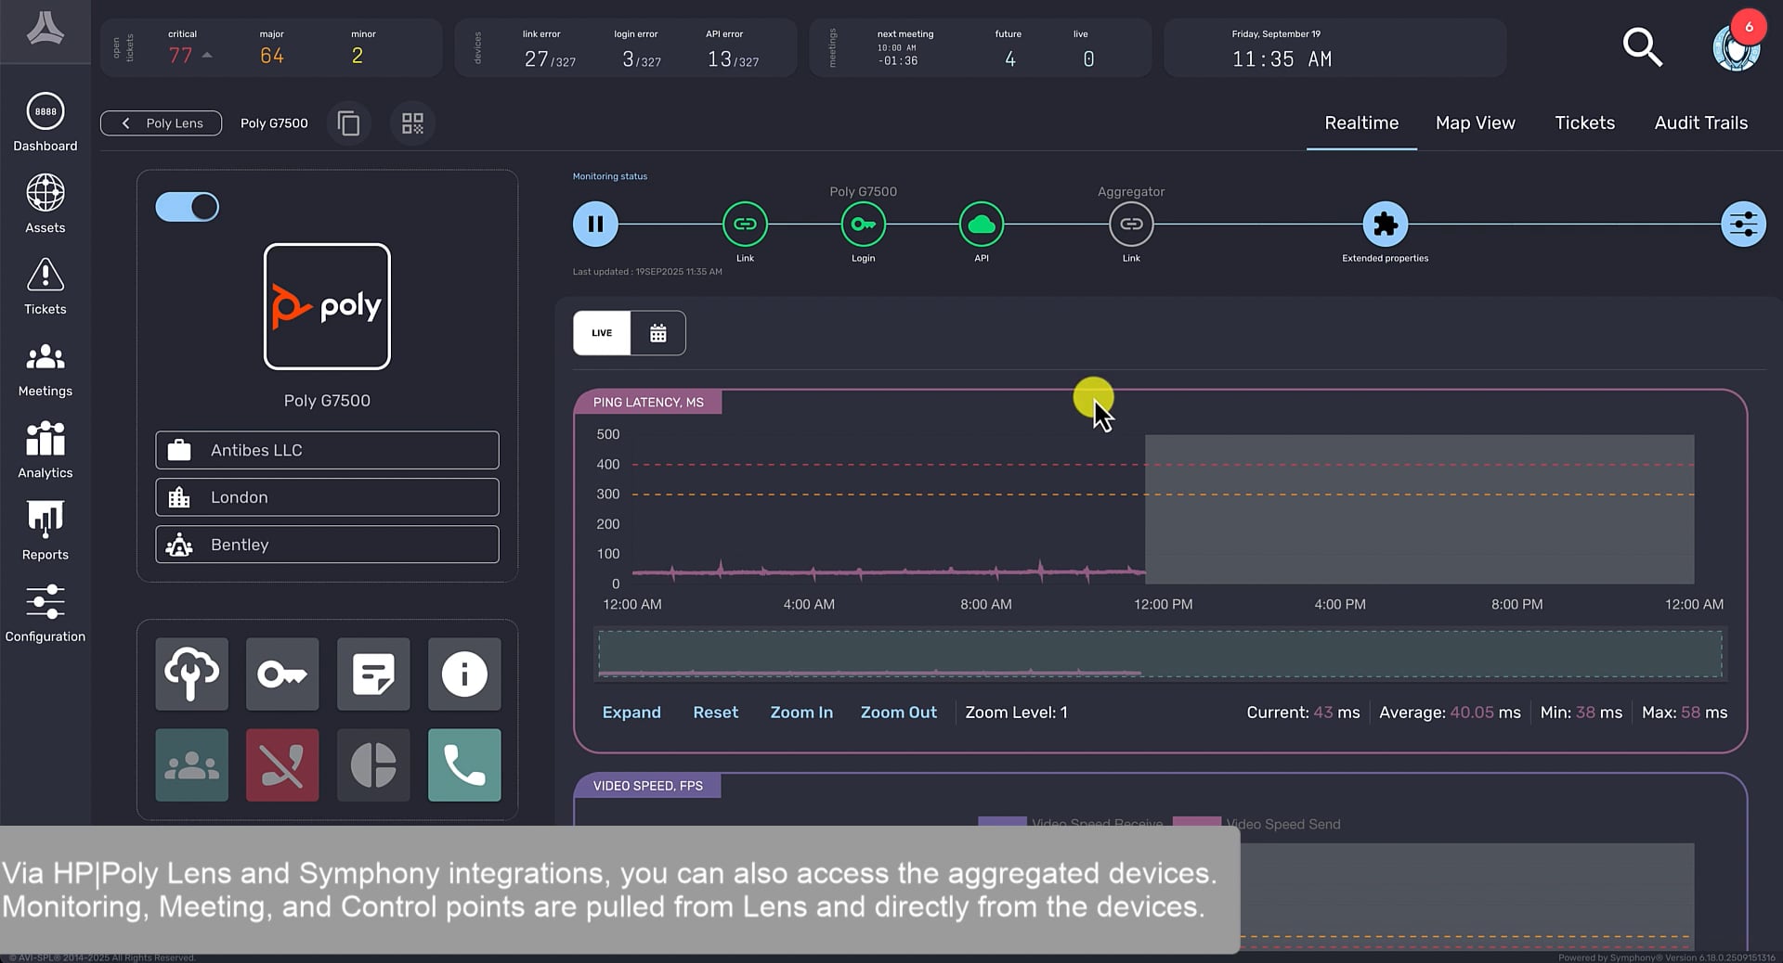Switch to calendar date range view
The image size is (1783, 963).
[657, 333]
